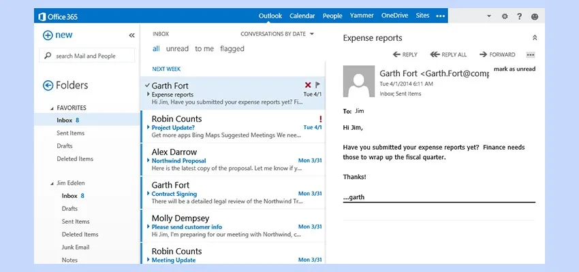Expand Please send customer info conversation triangle

point(148,226)
